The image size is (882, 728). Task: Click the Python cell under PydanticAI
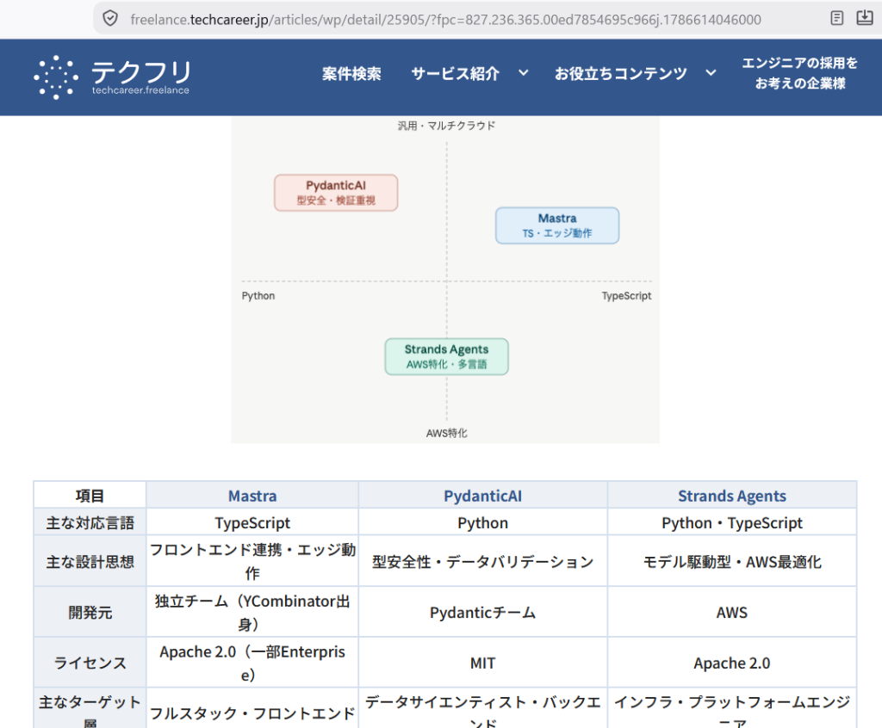point(482,522)
